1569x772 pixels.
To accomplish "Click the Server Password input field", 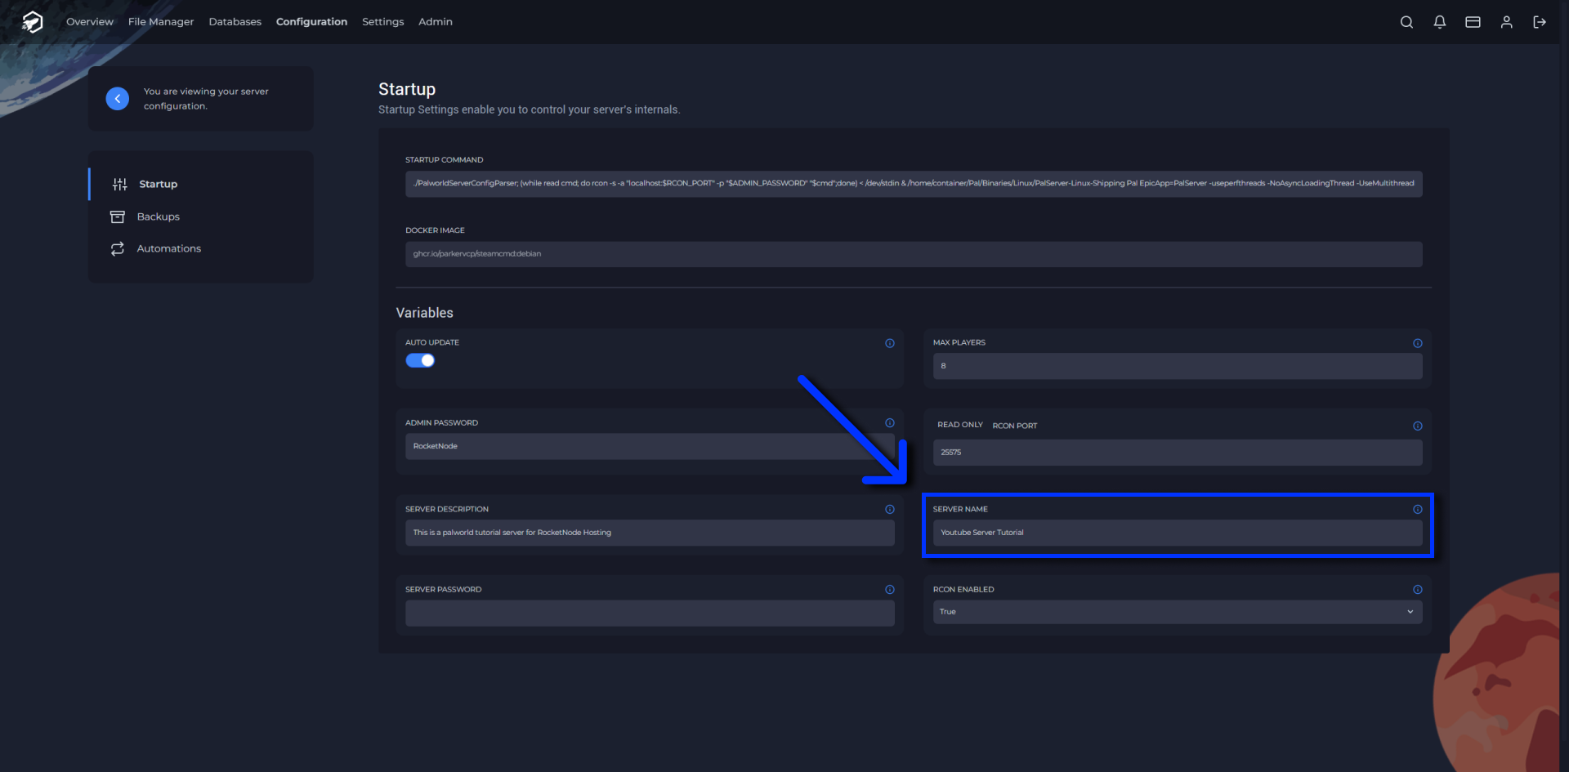I will (649, 613).
